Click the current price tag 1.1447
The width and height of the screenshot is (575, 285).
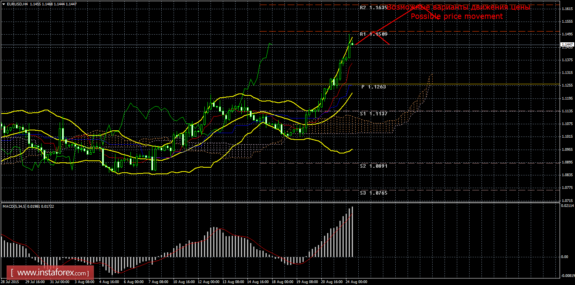tap(567, 45)
